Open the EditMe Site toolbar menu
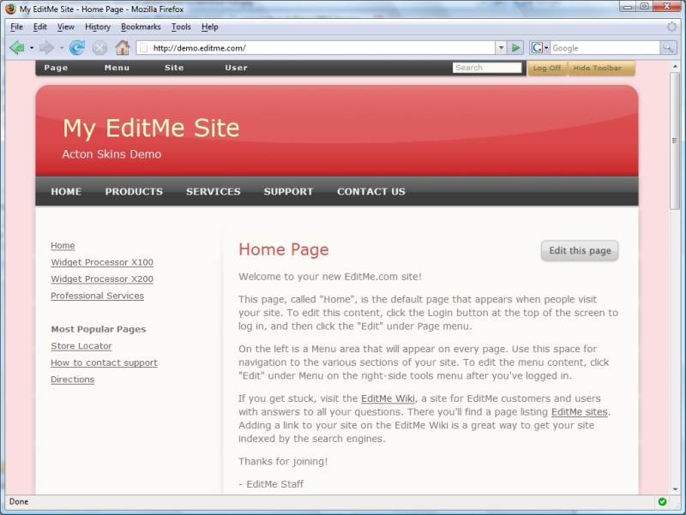This screenshot has width=686, height=515. pos(174,68)
